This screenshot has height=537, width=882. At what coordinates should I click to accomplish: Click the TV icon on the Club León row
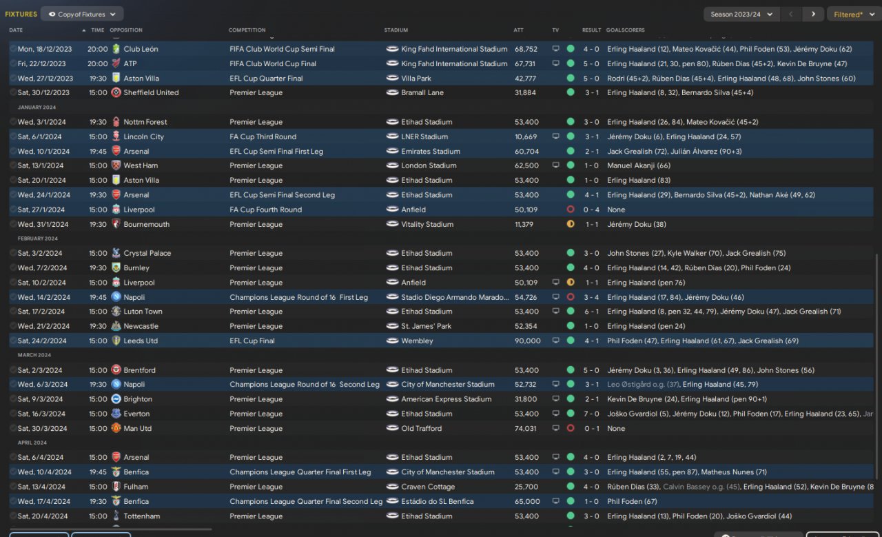(556, 49)
